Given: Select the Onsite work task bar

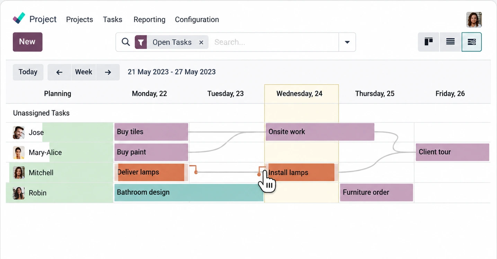Looking at the screenshot, I should [320, 132].
